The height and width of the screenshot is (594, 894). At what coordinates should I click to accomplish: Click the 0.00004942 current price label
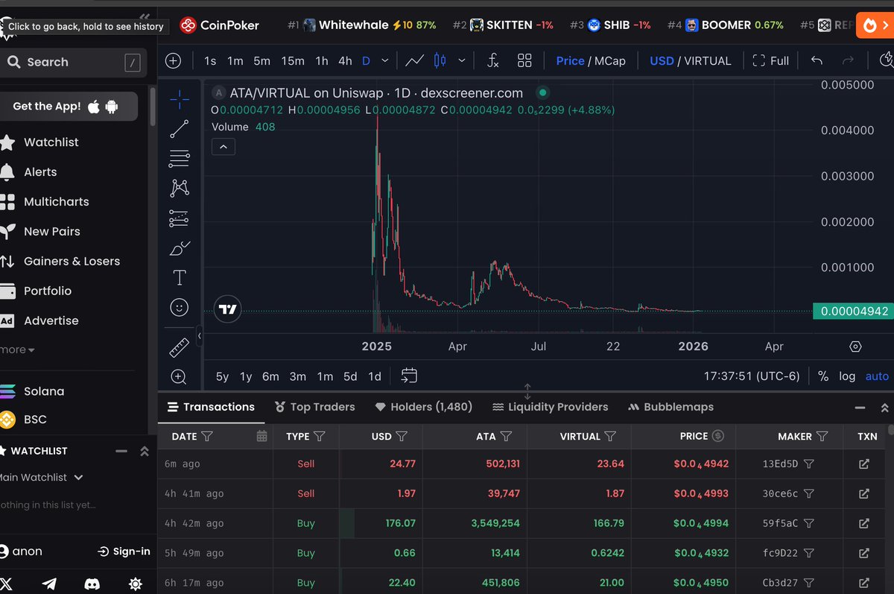tap(853, 311)
